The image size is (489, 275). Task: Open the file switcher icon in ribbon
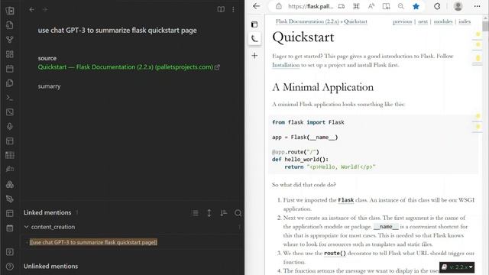[10, 25]
